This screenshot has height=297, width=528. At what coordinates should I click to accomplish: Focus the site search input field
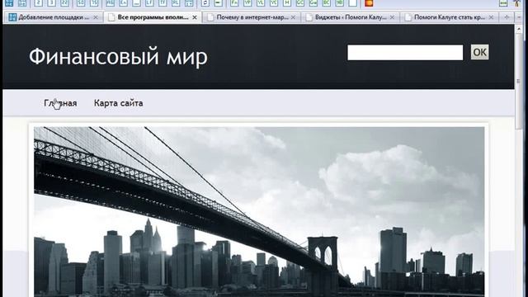(405, 53)
